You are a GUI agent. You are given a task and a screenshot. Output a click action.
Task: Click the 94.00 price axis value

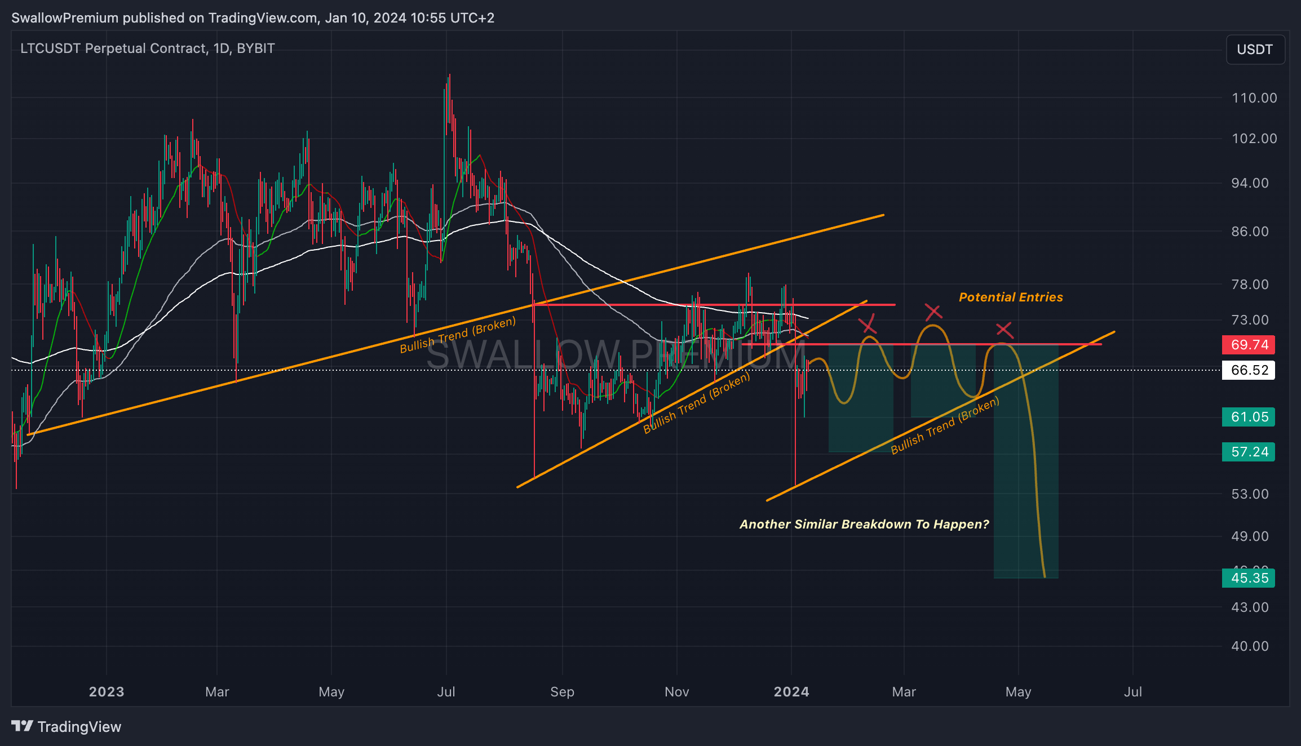tap(1250, 183)
